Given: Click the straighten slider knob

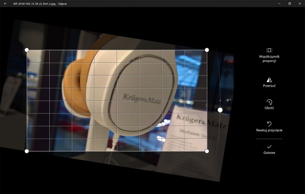Looking at the screenshot, I should pyautogui.click(x=220, y=110).
